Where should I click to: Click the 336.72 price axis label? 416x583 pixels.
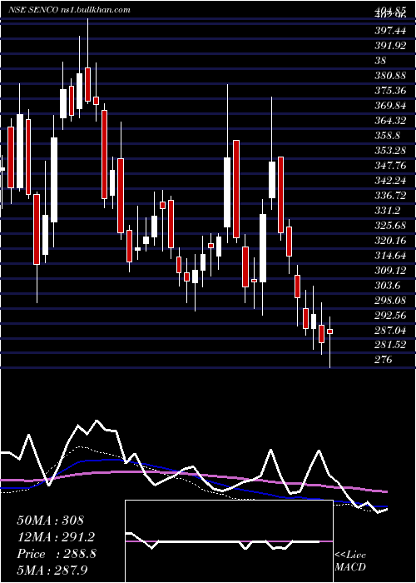[x=390, y=196]
